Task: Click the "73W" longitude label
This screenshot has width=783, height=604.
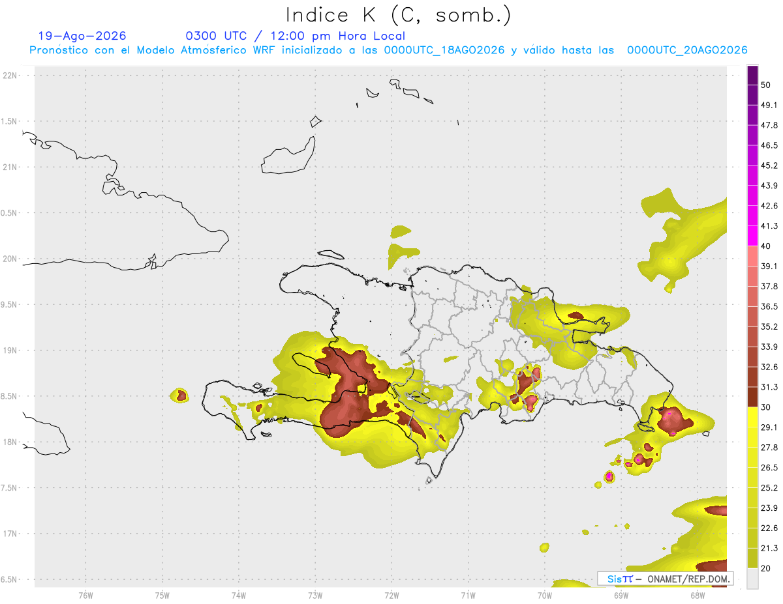Action: (x=315, y=595)
